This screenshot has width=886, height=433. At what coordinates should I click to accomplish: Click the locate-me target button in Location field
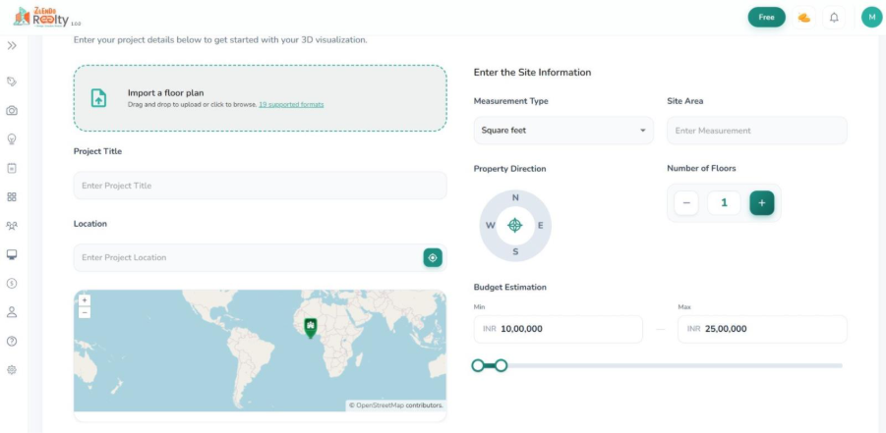[x=433, y=257]
